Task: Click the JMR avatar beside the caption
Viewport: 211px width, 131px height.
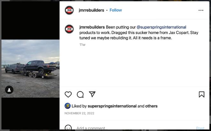Action: point(69,29)
